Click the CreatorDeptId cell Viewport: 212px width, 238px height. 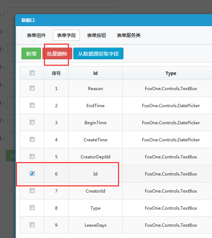click(x=95, y=157)
